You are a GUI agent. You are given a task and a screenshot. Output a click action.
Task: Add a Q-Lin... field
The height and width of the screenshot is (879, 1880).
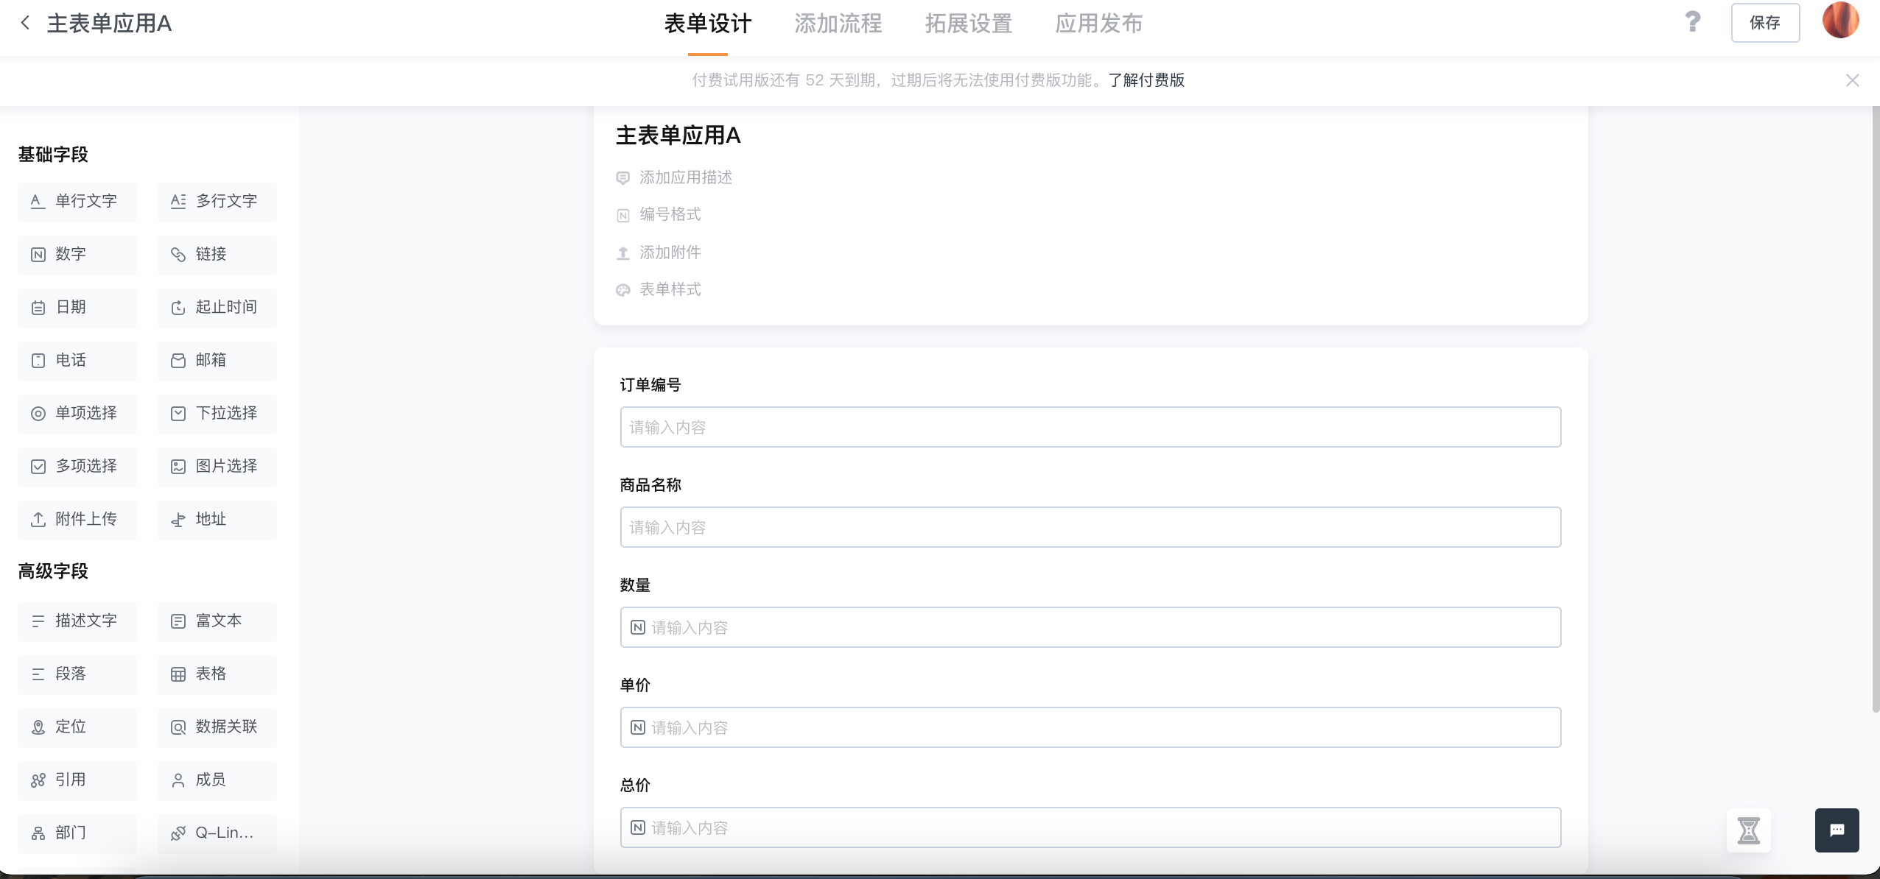click(217, 833)
